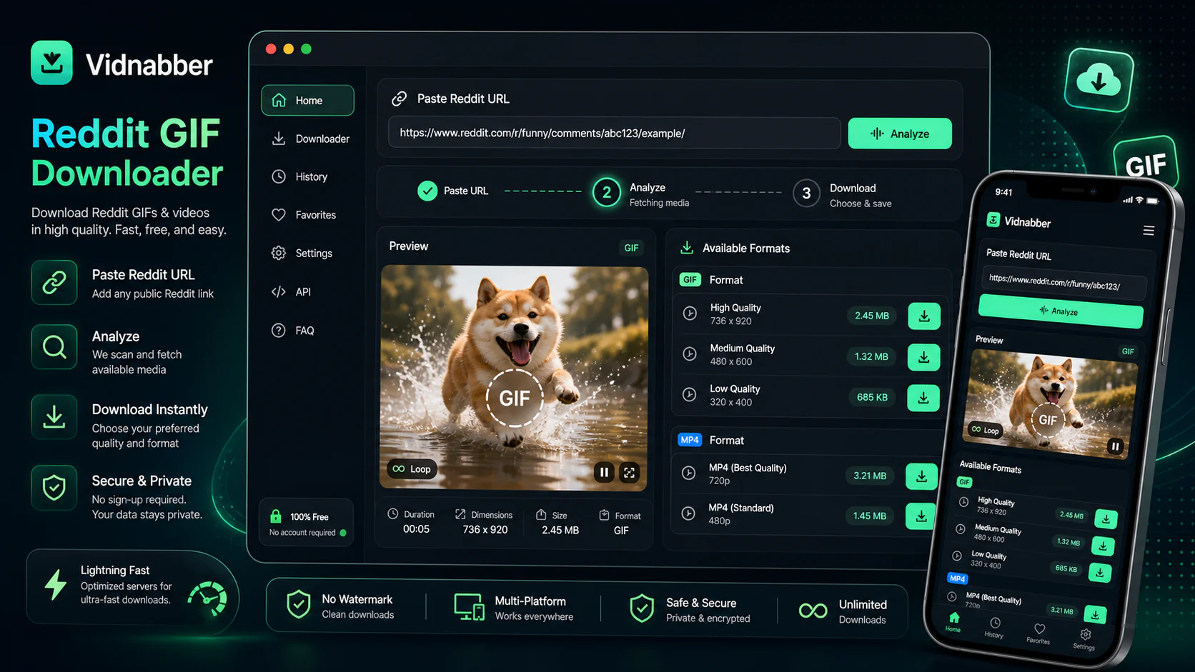
Task: Tap the phone Reddit URL input field
Action: tap(1064, 284)
